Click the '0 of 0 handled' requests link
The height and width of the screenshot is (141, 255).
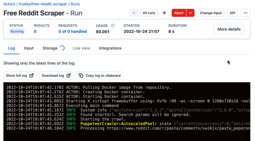(72, 32)
